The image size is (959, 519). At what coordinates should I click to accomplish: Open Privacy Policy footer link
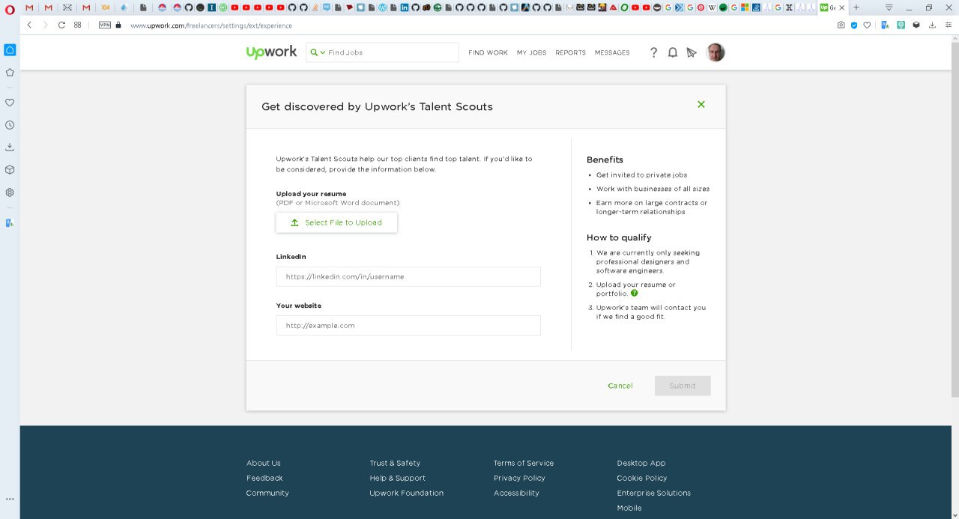coord(519,478)
